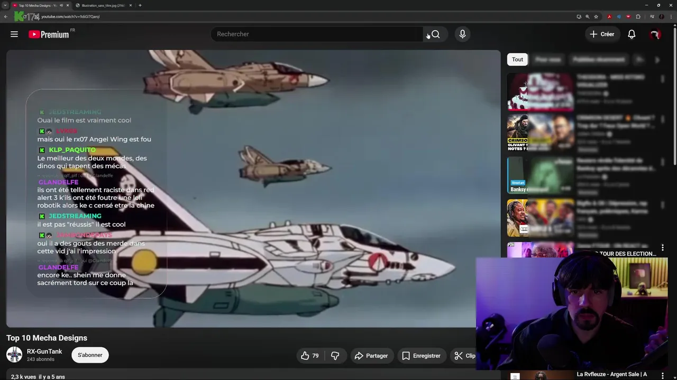Viewport: 677px width, 380px height.
Task: Open the Chrome three-dot menu
Action: (671, 16)
